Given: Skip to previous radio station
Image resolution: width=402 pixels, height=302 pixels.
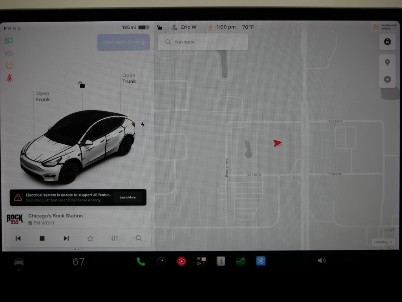Looking at the screenshot, I should click(x=18, y=238).
